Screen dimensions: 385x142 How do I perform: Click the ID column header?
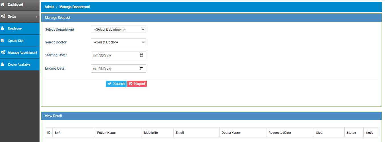pos(49,133)
